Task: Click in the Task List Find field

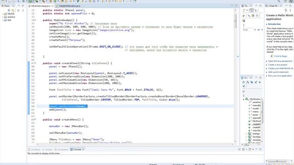Action: [x=248, y=30]
